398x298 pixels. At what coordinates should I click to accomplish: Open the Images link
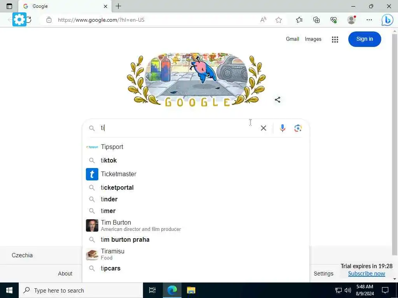click(x=313, y=39)
